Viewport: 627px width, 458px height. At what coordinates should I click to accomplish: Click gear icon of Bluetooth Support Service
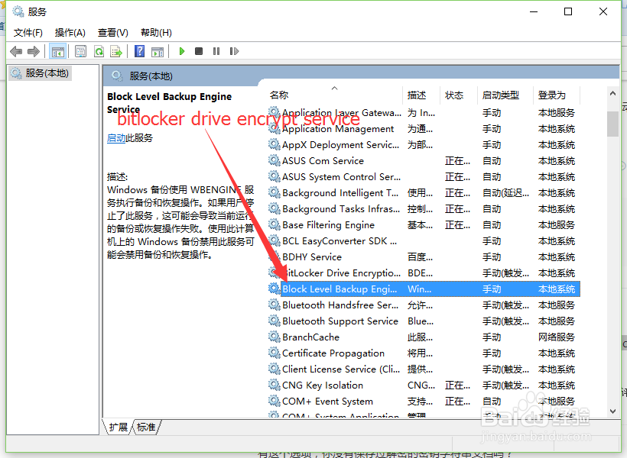pos(274,321)
